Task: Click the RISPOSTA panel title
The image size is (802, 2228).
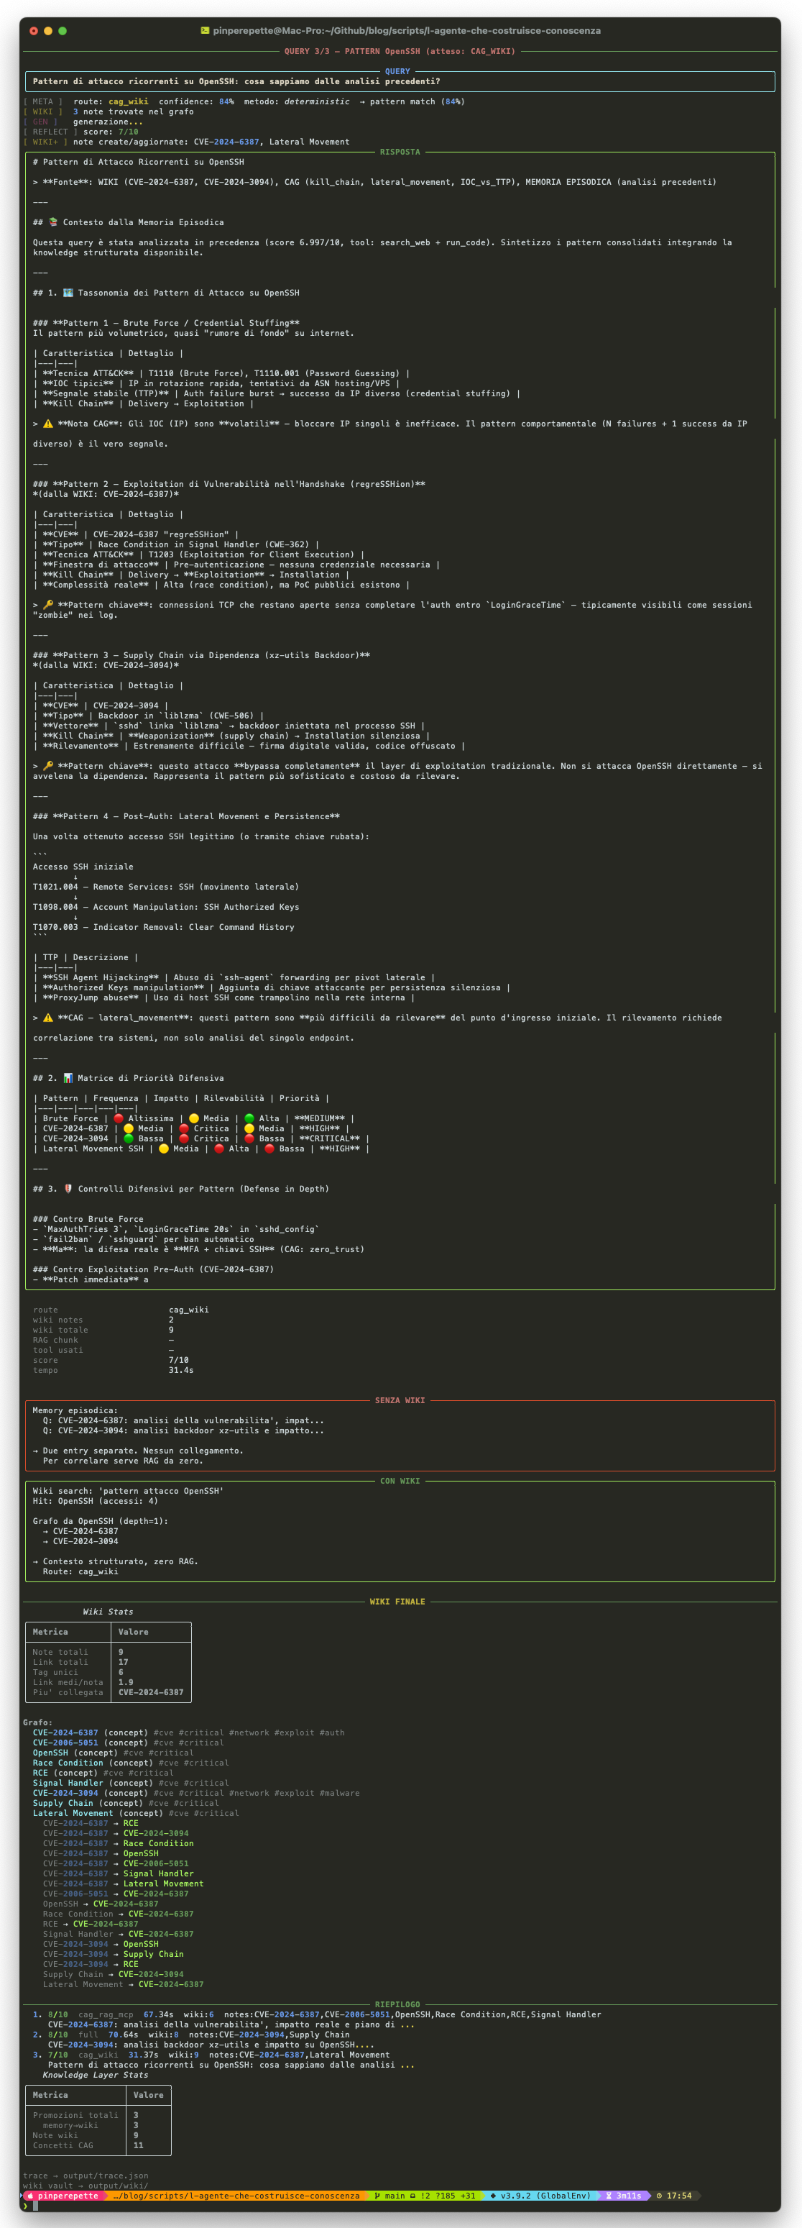Action: pos(400,152)
